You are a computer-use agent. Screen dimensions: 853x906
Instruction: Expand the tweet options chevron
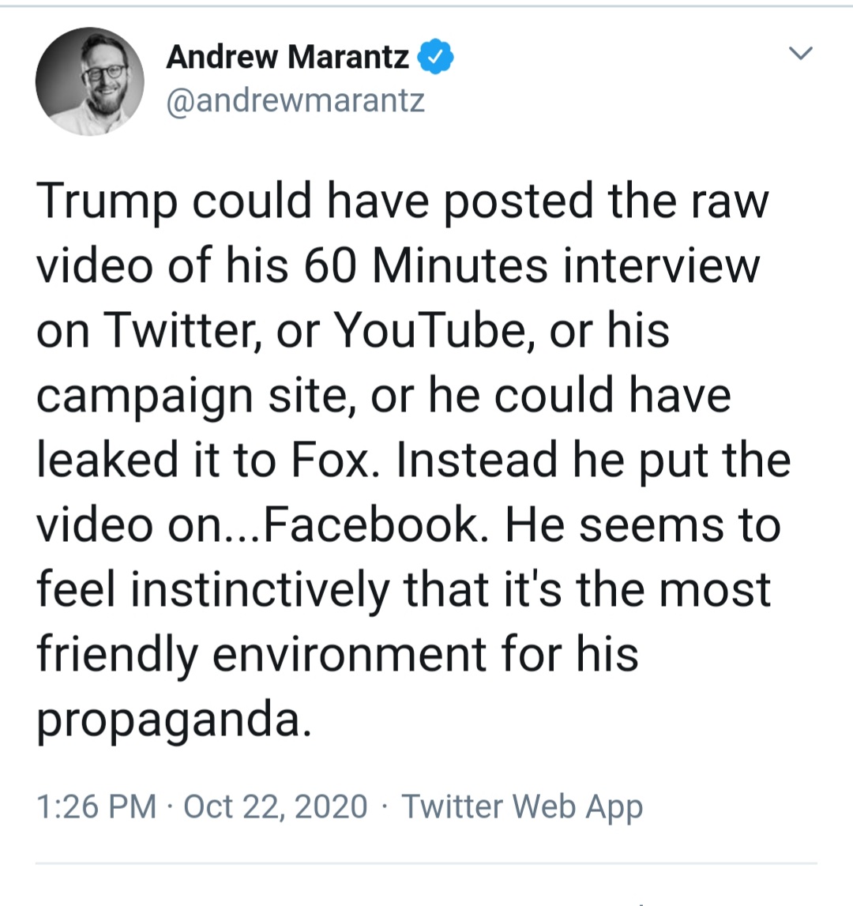pyautogui.click(x=801, y=54)
